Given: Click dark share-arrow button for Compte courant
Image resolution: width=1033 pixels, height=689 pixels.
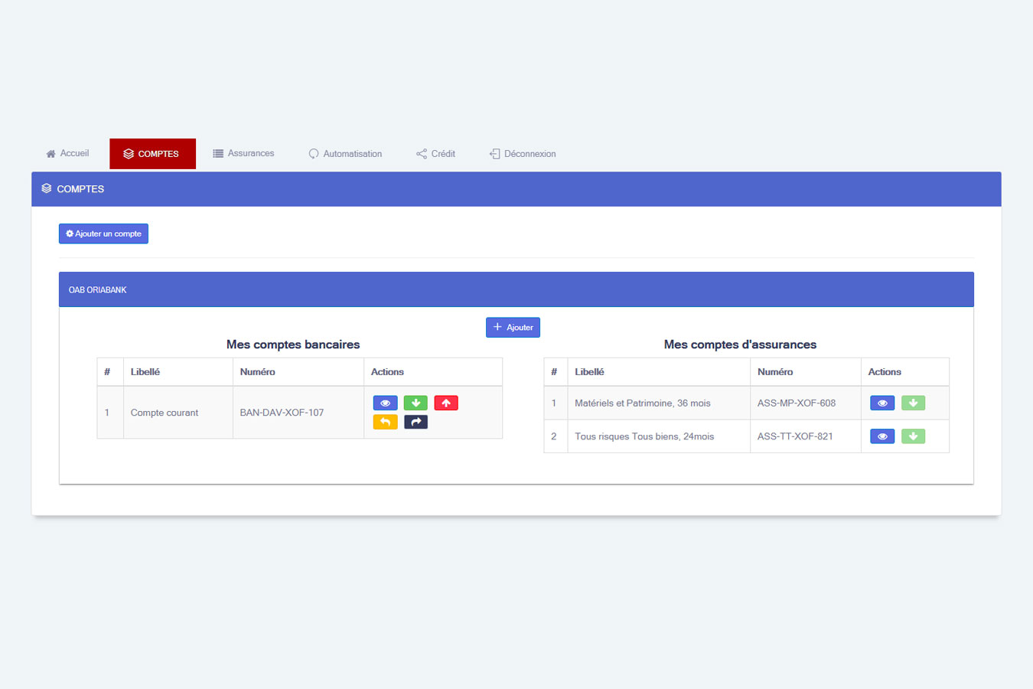Looking at the screenshot, I should (x=415, y=422).
